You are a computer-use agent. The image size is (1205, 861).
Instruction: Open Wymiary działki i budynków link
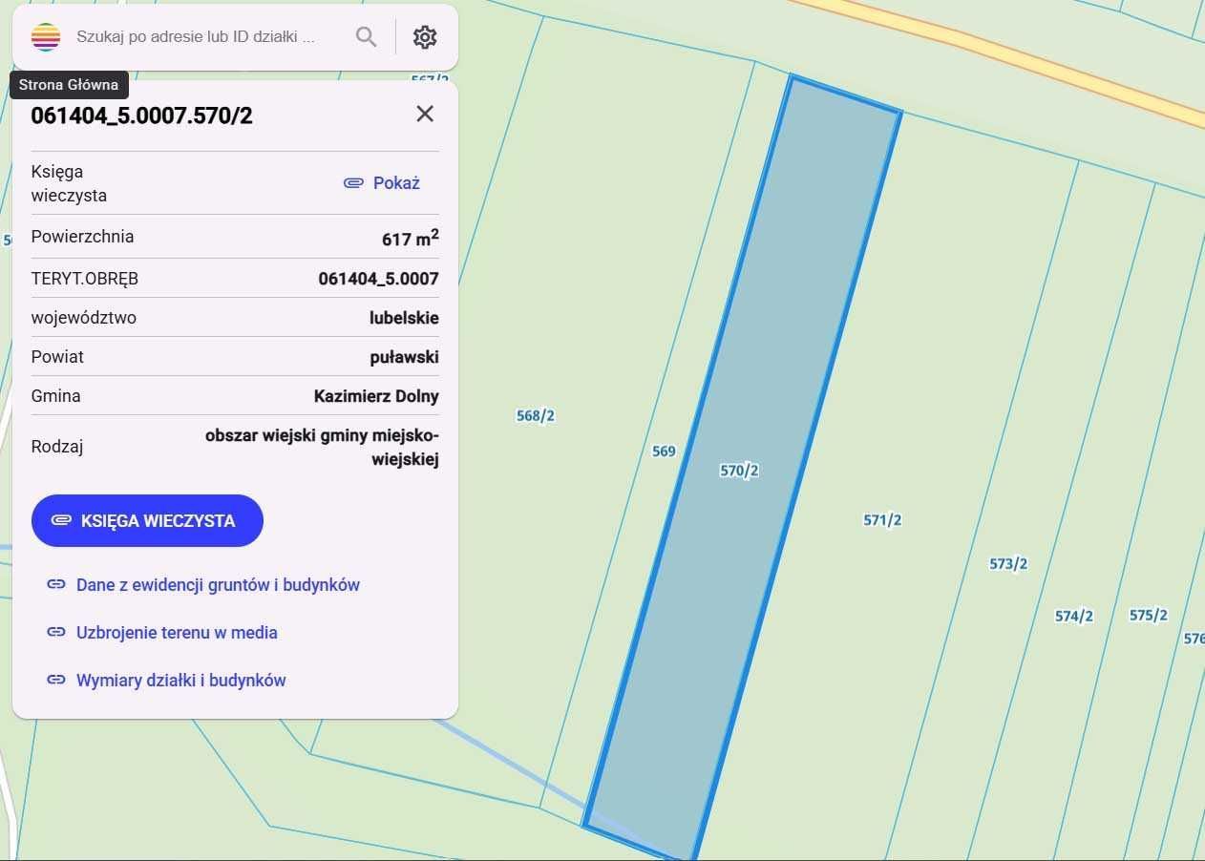click(181, 681)
